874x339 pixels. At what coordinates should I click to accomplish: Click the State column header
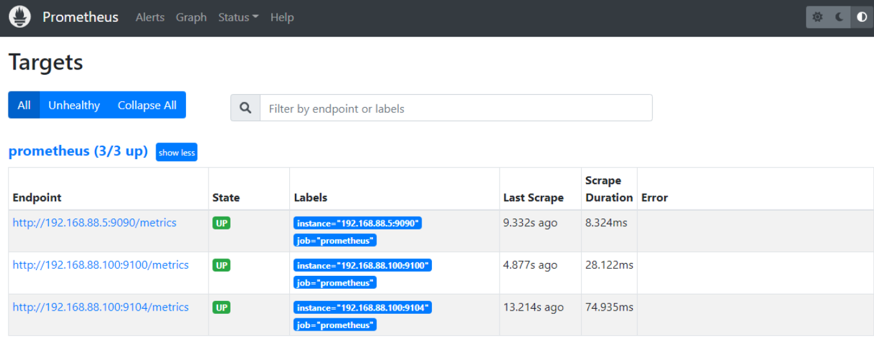[226, 198]
